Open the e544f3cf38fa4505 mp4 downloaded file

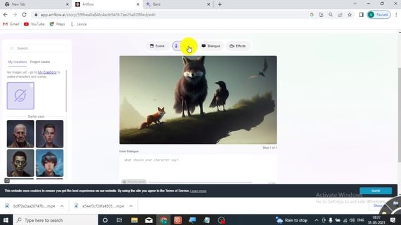pos(99,206)
